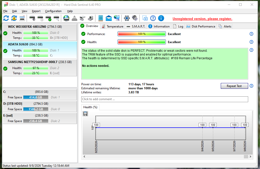Switch to the Information tab

159,26
